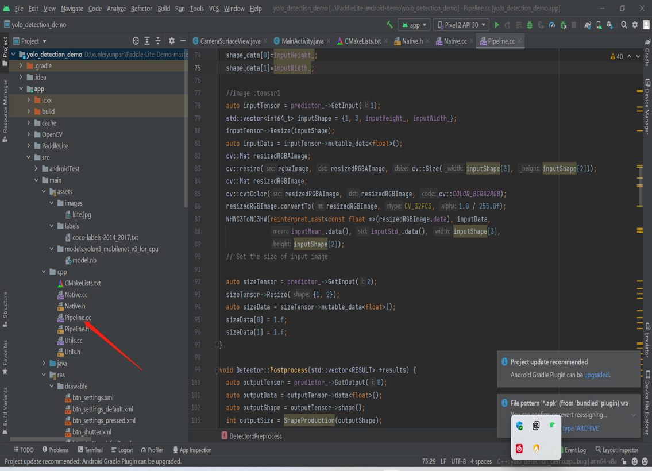Go to previous highlighted warning arrow
Screen dimensions: 652x471
pyautogui.click(x=629, y=56)
